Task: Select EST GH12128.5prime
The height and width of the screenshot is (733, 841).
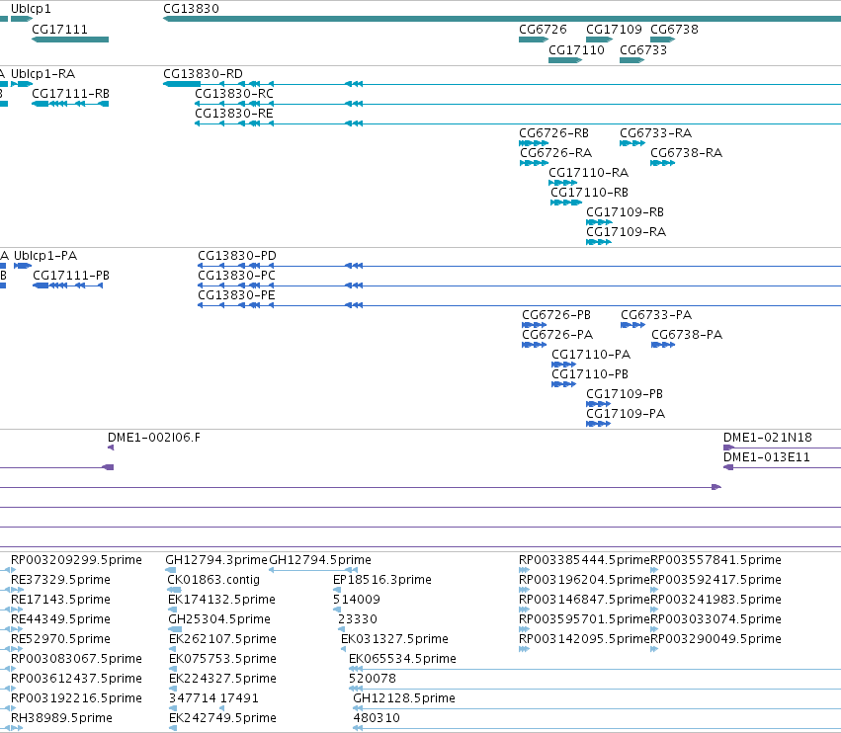Action: click(x=404, y=697)
